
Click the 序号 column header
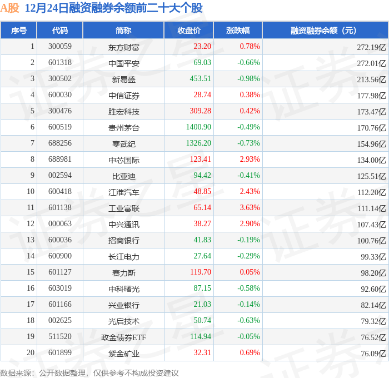pyautogui.click(x=19, y=31)
